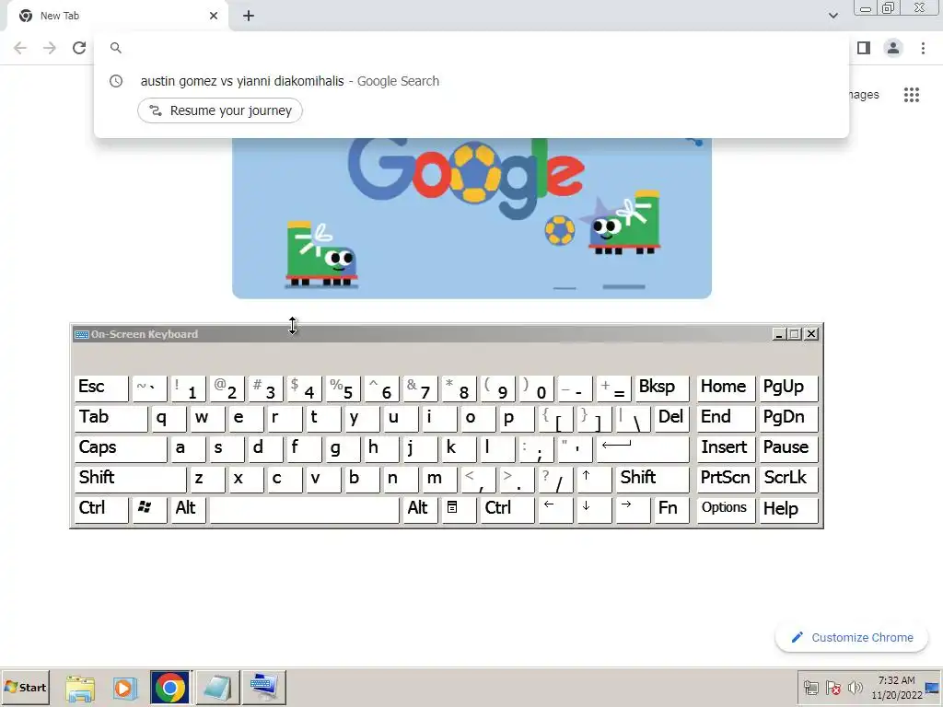Open a new tab with the plus icon
The height and width of the screenshot is (707, 943).
point(249,16)
